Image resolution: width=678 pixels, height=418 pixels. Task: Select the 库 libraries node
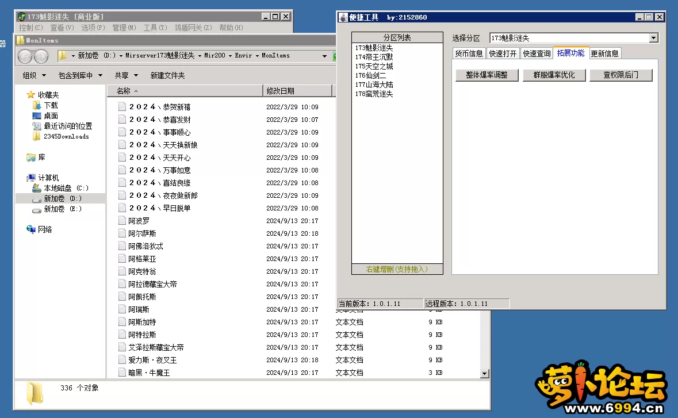pos(41,157)
